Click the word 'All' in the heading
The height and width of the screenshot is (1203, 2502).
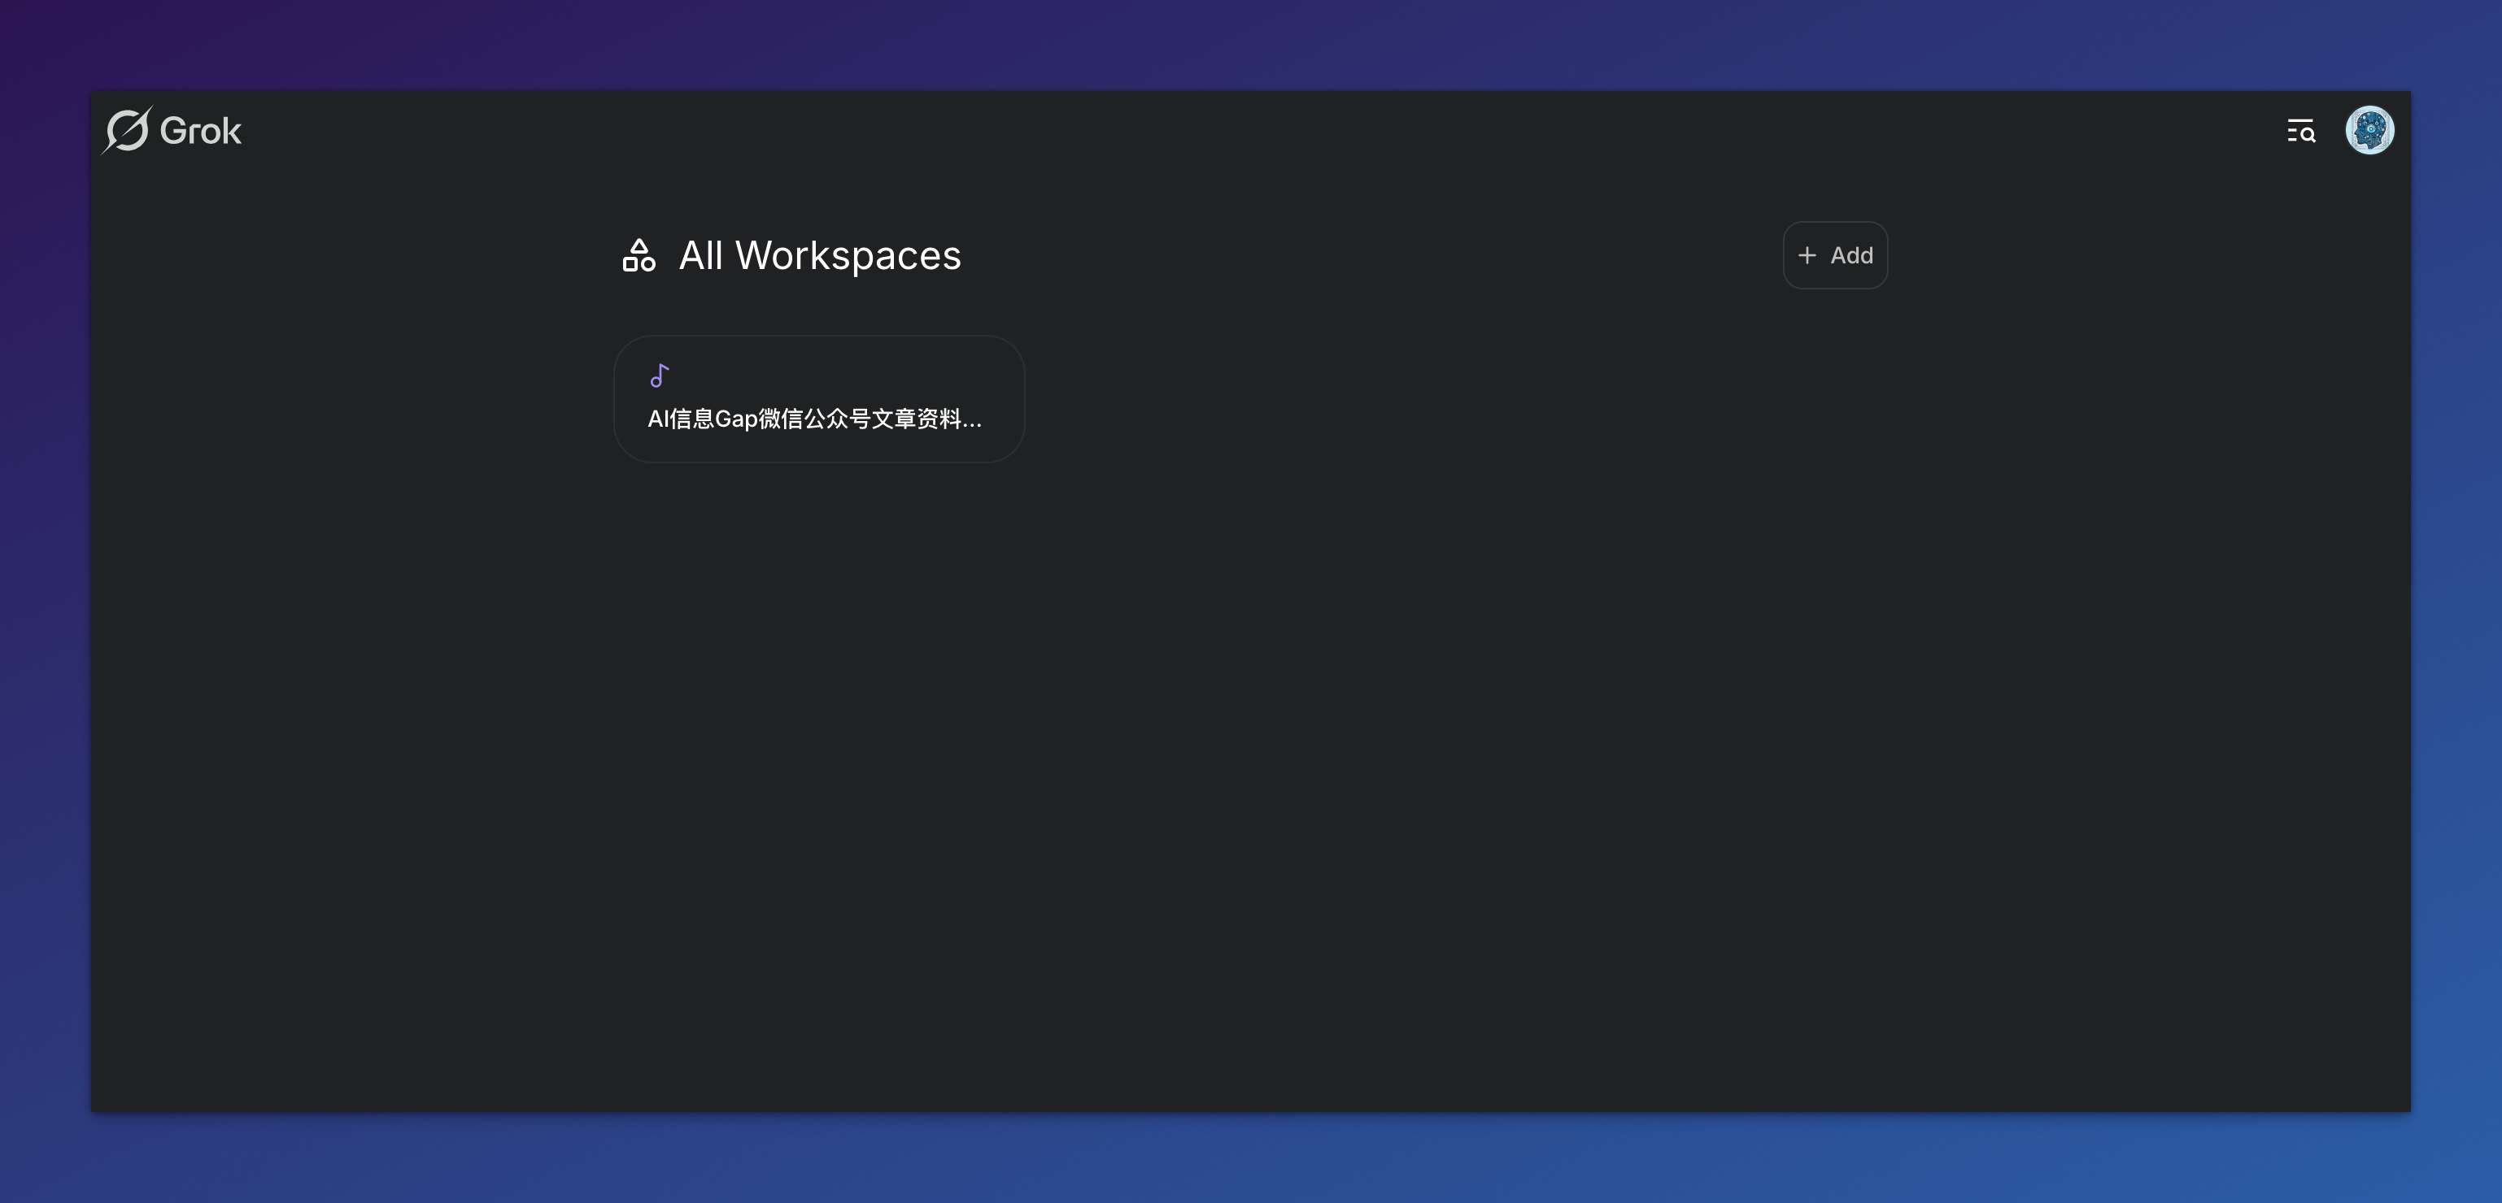pyautogui.click(x=700, y=255)
